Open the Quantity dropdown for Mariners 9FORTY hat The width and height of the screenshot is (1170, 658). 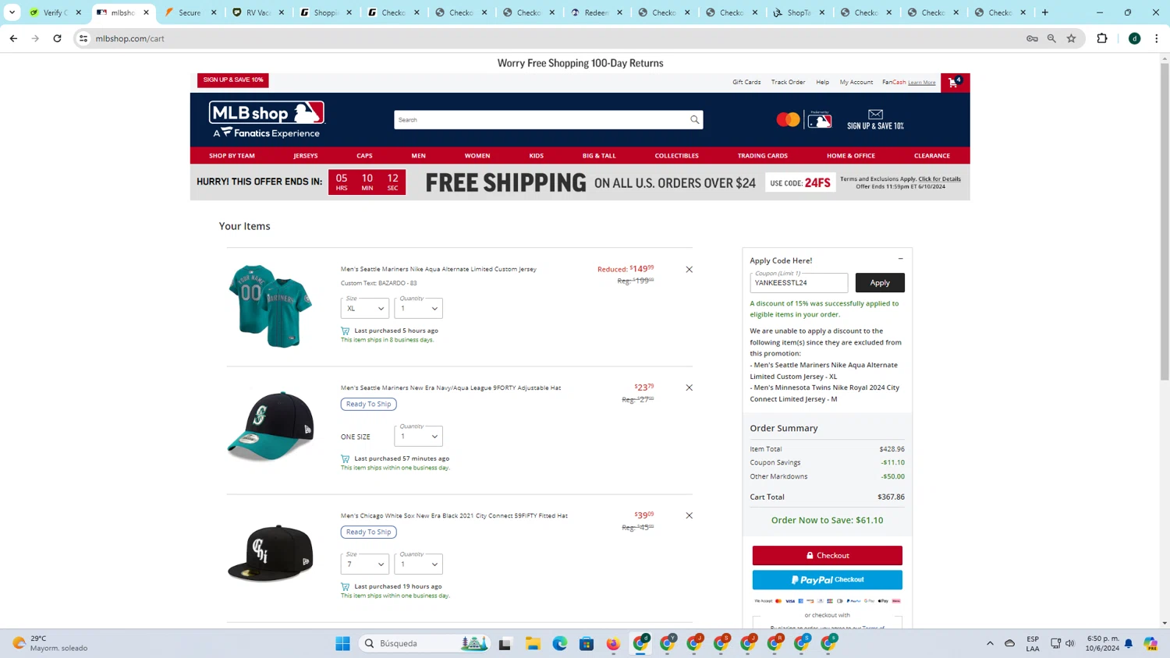tap(418, 436)
